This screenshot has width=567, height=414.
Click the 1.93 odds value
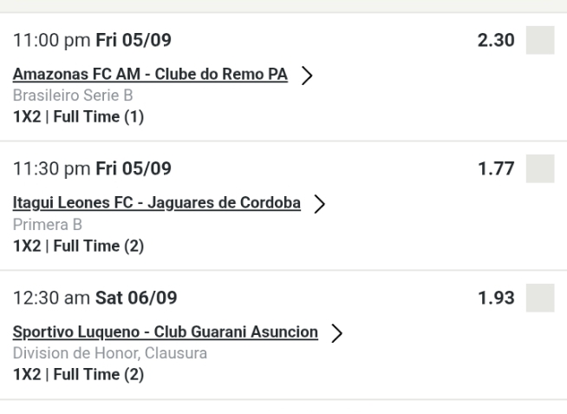coord(496,298)
